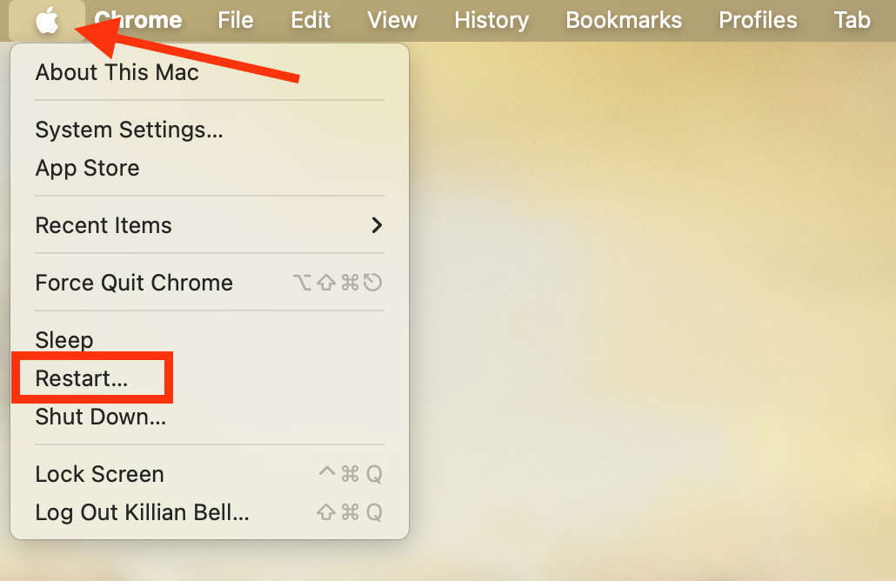Launch the App Store
This screenshot has height=581, width=896.
(x=87, y=168)
